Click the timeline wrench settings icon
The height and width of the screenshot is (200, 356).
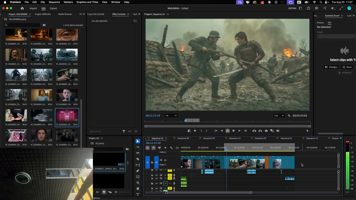[x=171, y=148]
